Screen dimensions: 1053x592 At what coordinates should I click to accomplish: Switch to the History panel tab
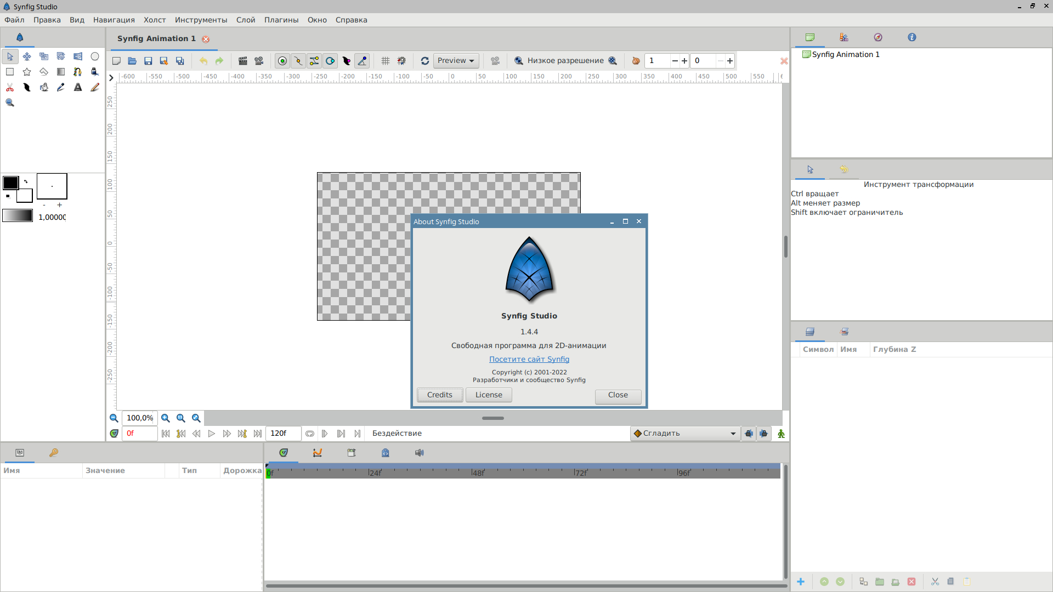844,169
